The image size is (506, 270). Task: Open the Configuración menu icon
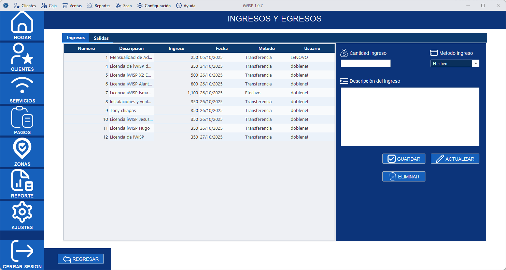139,5
